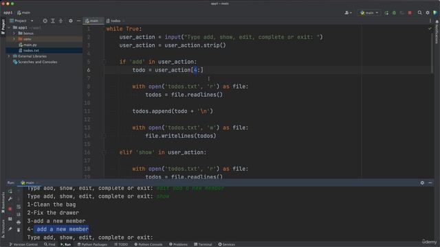Click the JetBrains Toolbox icon at top right

click(435, 12)
